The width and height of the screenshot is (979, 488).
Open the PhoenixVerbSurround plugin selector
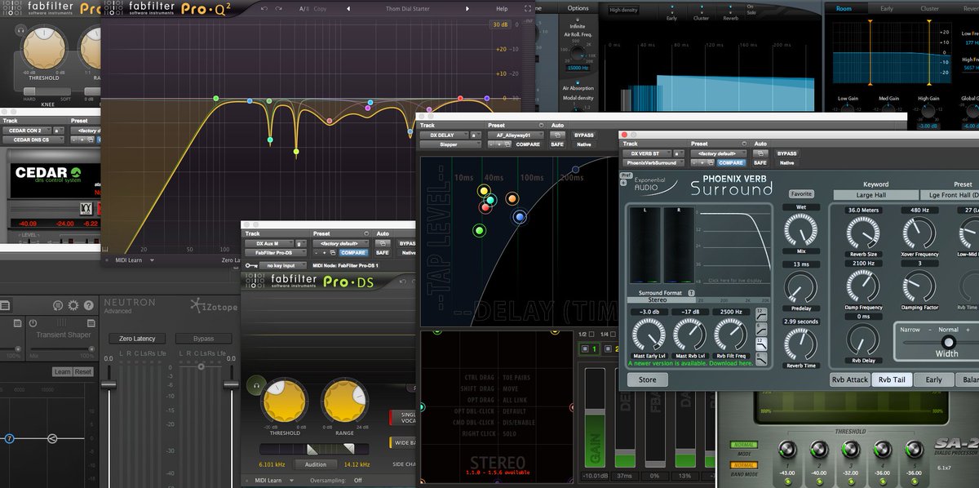653,163
